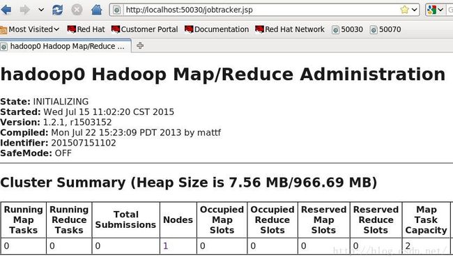The width and height of the screenshot is (453, 262).
Task: Bookmark this page with the star icon
Action: pos(404,10)
